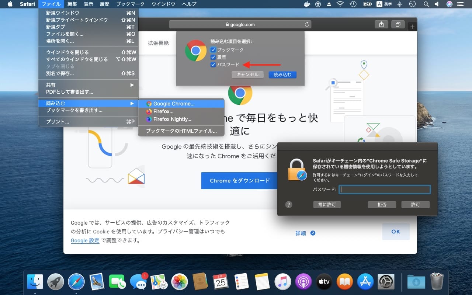472x295 pixels.
Task: Open Trash in the Dock
Action: (x=437, y=282)
